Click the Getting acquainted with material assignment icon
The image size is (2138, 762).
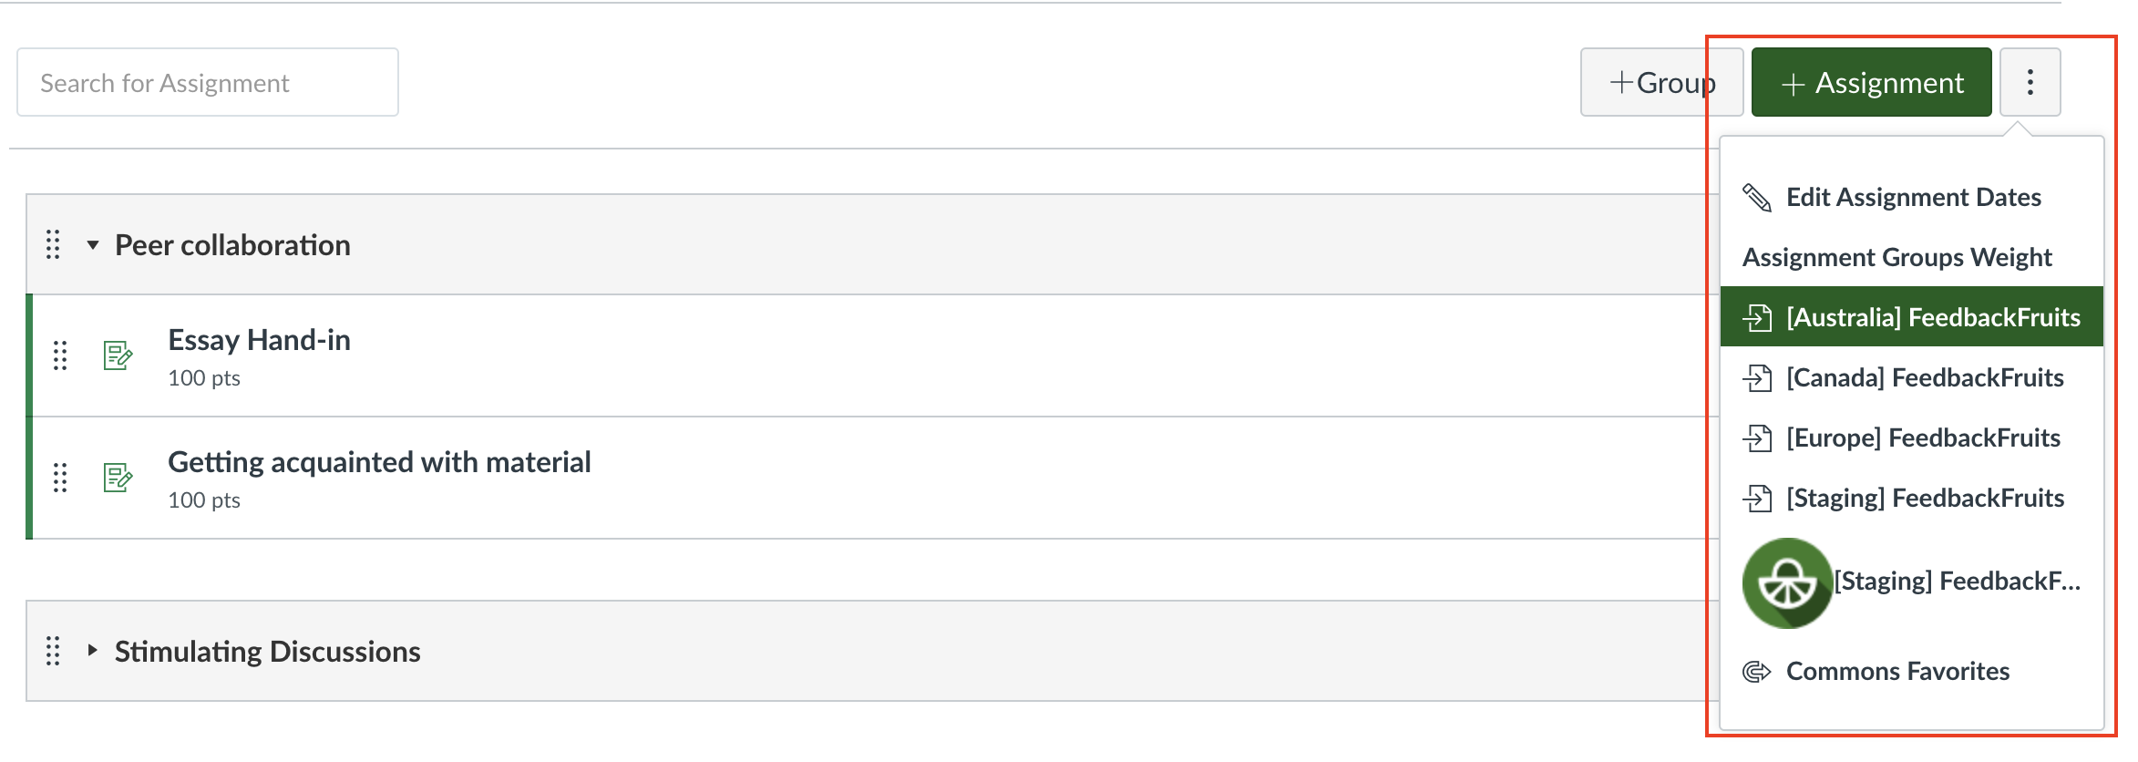pos(118,477)
